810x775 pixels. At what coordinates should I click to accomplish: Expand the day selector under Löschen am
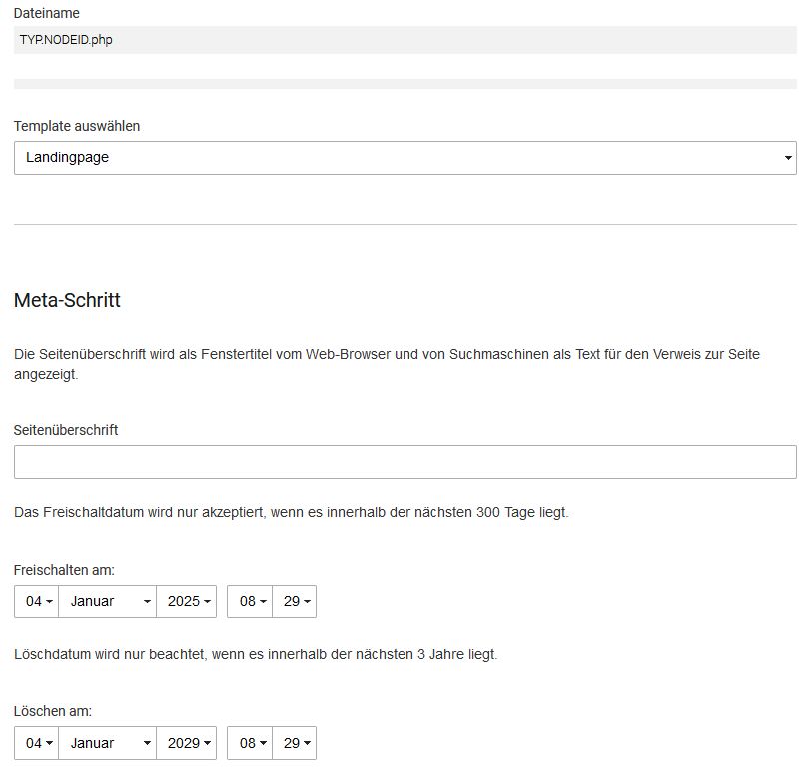point(36,743)
